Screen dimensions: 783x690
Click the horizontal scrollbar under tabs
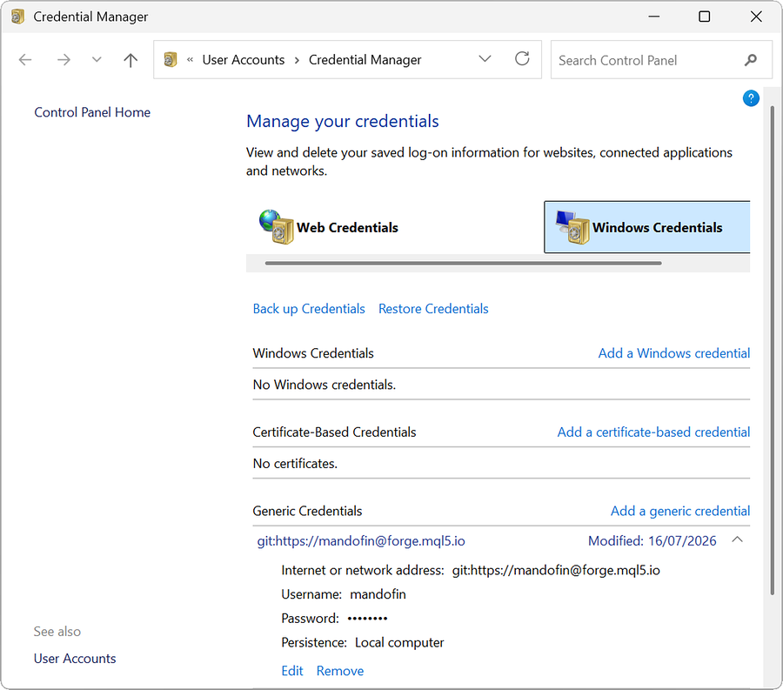[x=463, y=263]
